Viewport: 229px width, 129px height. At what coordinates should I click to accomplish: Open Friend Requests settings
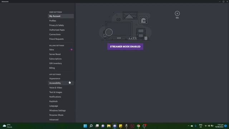tap(61, 39)
